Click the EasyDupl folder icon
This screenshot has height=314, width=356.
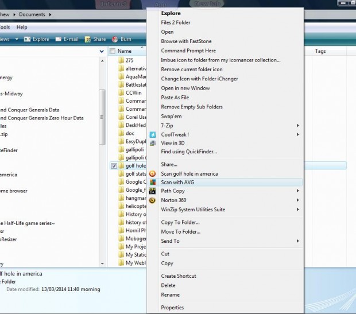point(122,141)
